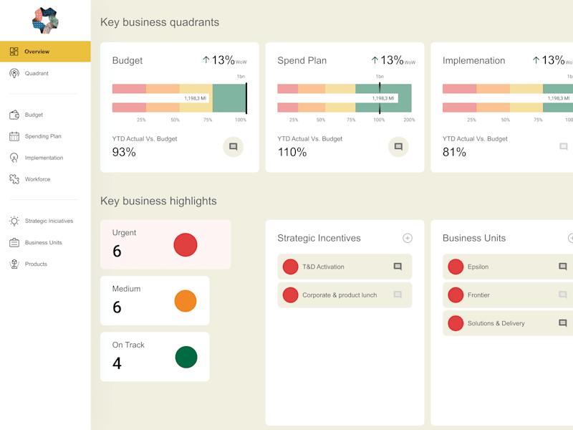This screenshot has height=430, width=573.
Task: Click the 81% value on Implemenation card
Action: (454, 152)
